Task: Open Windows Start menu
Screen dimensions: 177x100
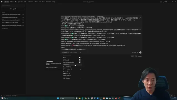Action: [x=58, y=98]
